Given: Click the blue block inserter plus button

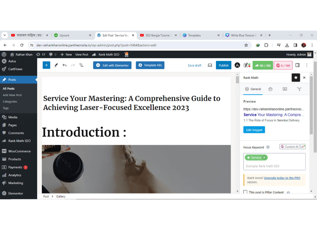Looking at the screenshot, I should (46, 65).
